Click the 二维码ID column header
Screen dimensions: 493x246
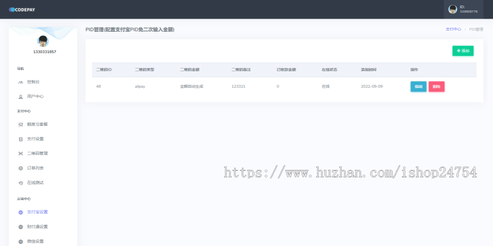coord(104,70)
